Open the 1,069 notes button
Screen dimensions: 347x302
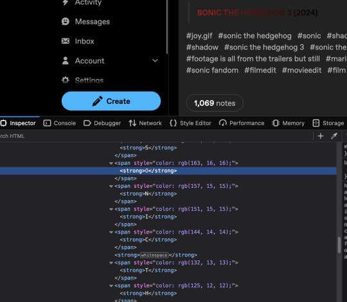point(215,103)
